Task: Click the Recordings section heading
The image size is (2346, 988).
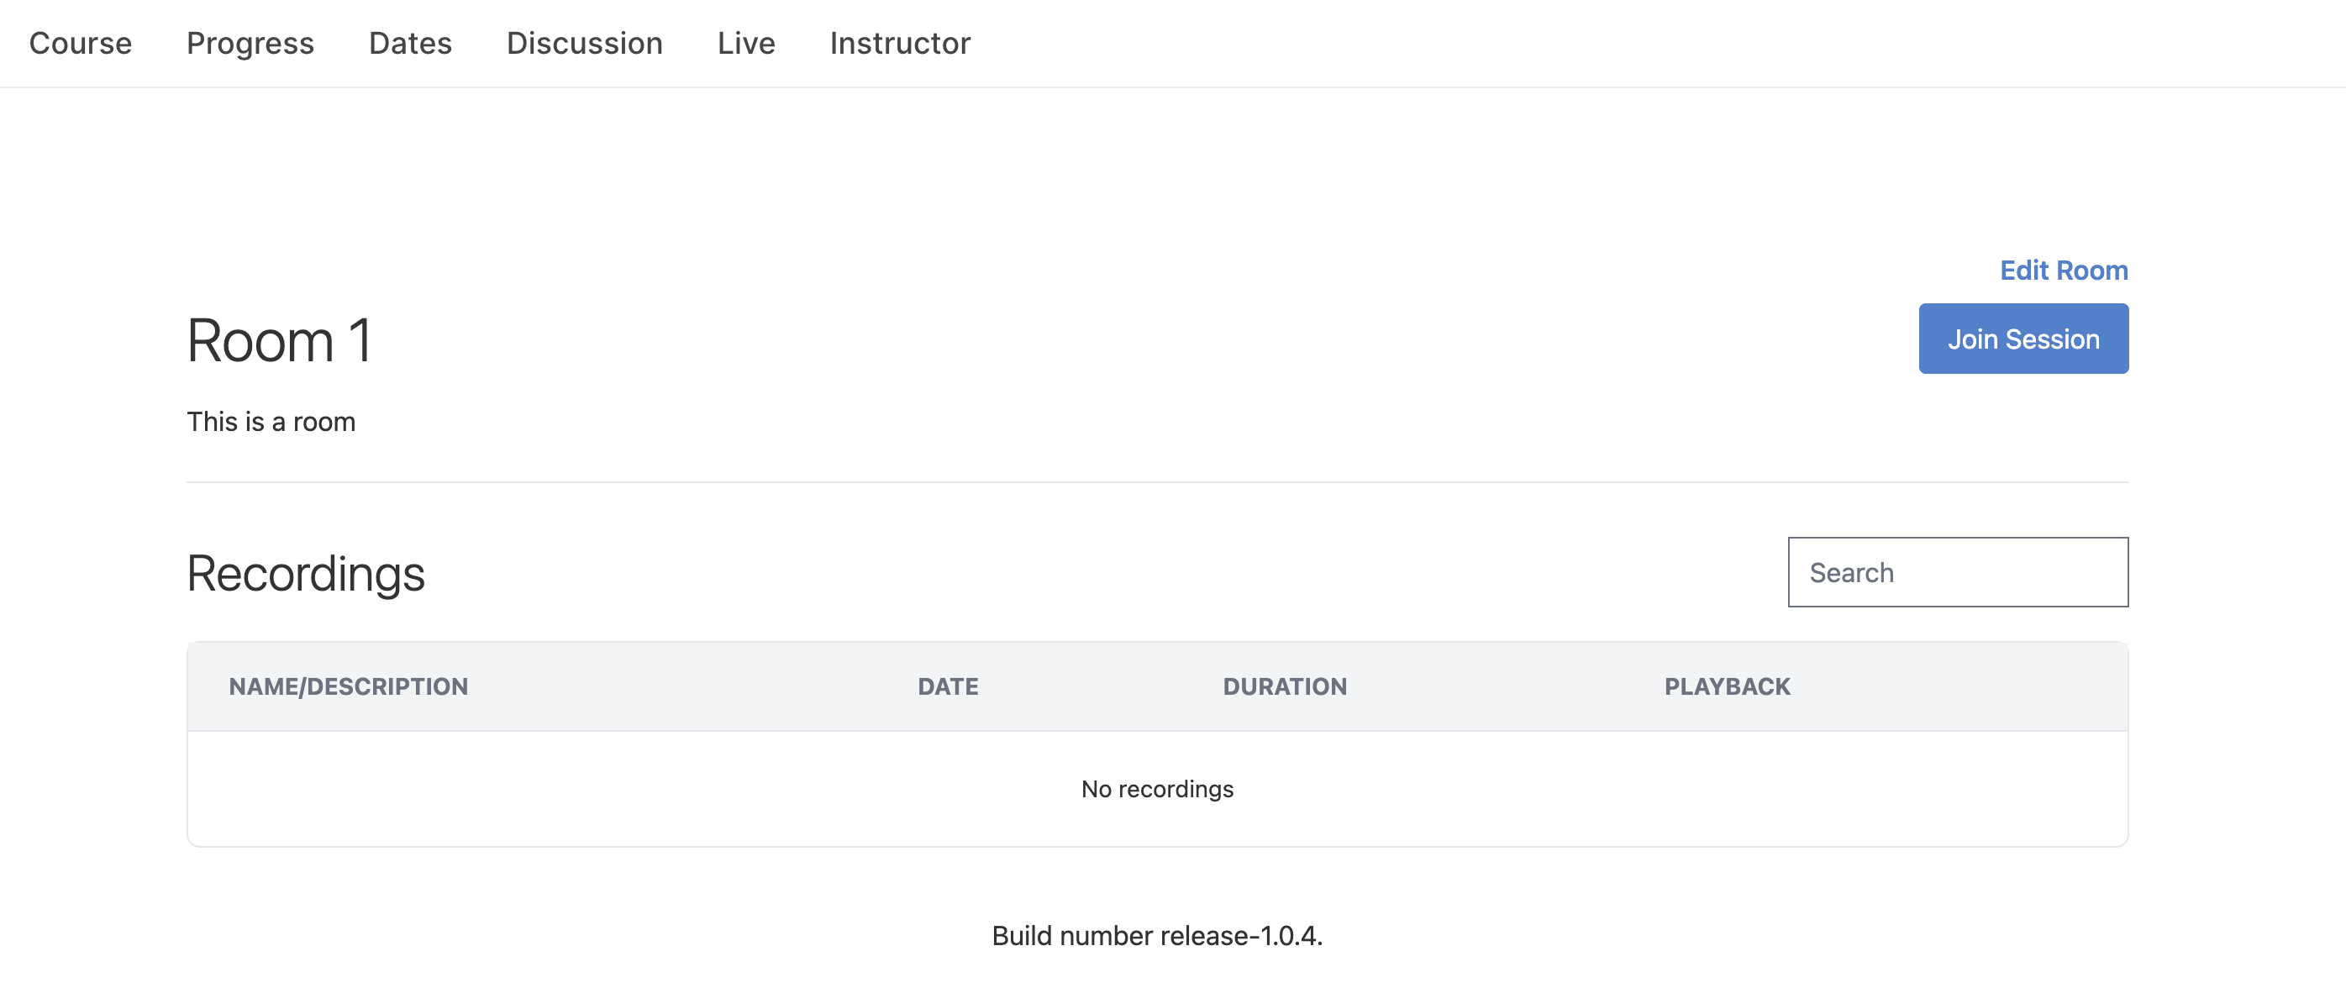Action: 305,574
